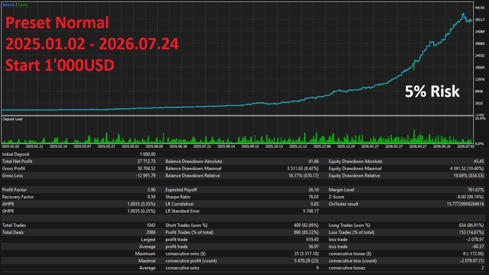
Task: Click the Deposit Load chart label
Action: pyautogui.click(x=12, y=119)
